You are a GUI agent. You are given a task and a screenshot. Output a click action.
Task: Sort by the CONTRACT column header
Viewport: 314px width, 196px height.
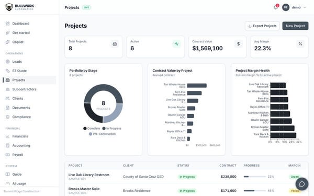(x=228, y=166)
